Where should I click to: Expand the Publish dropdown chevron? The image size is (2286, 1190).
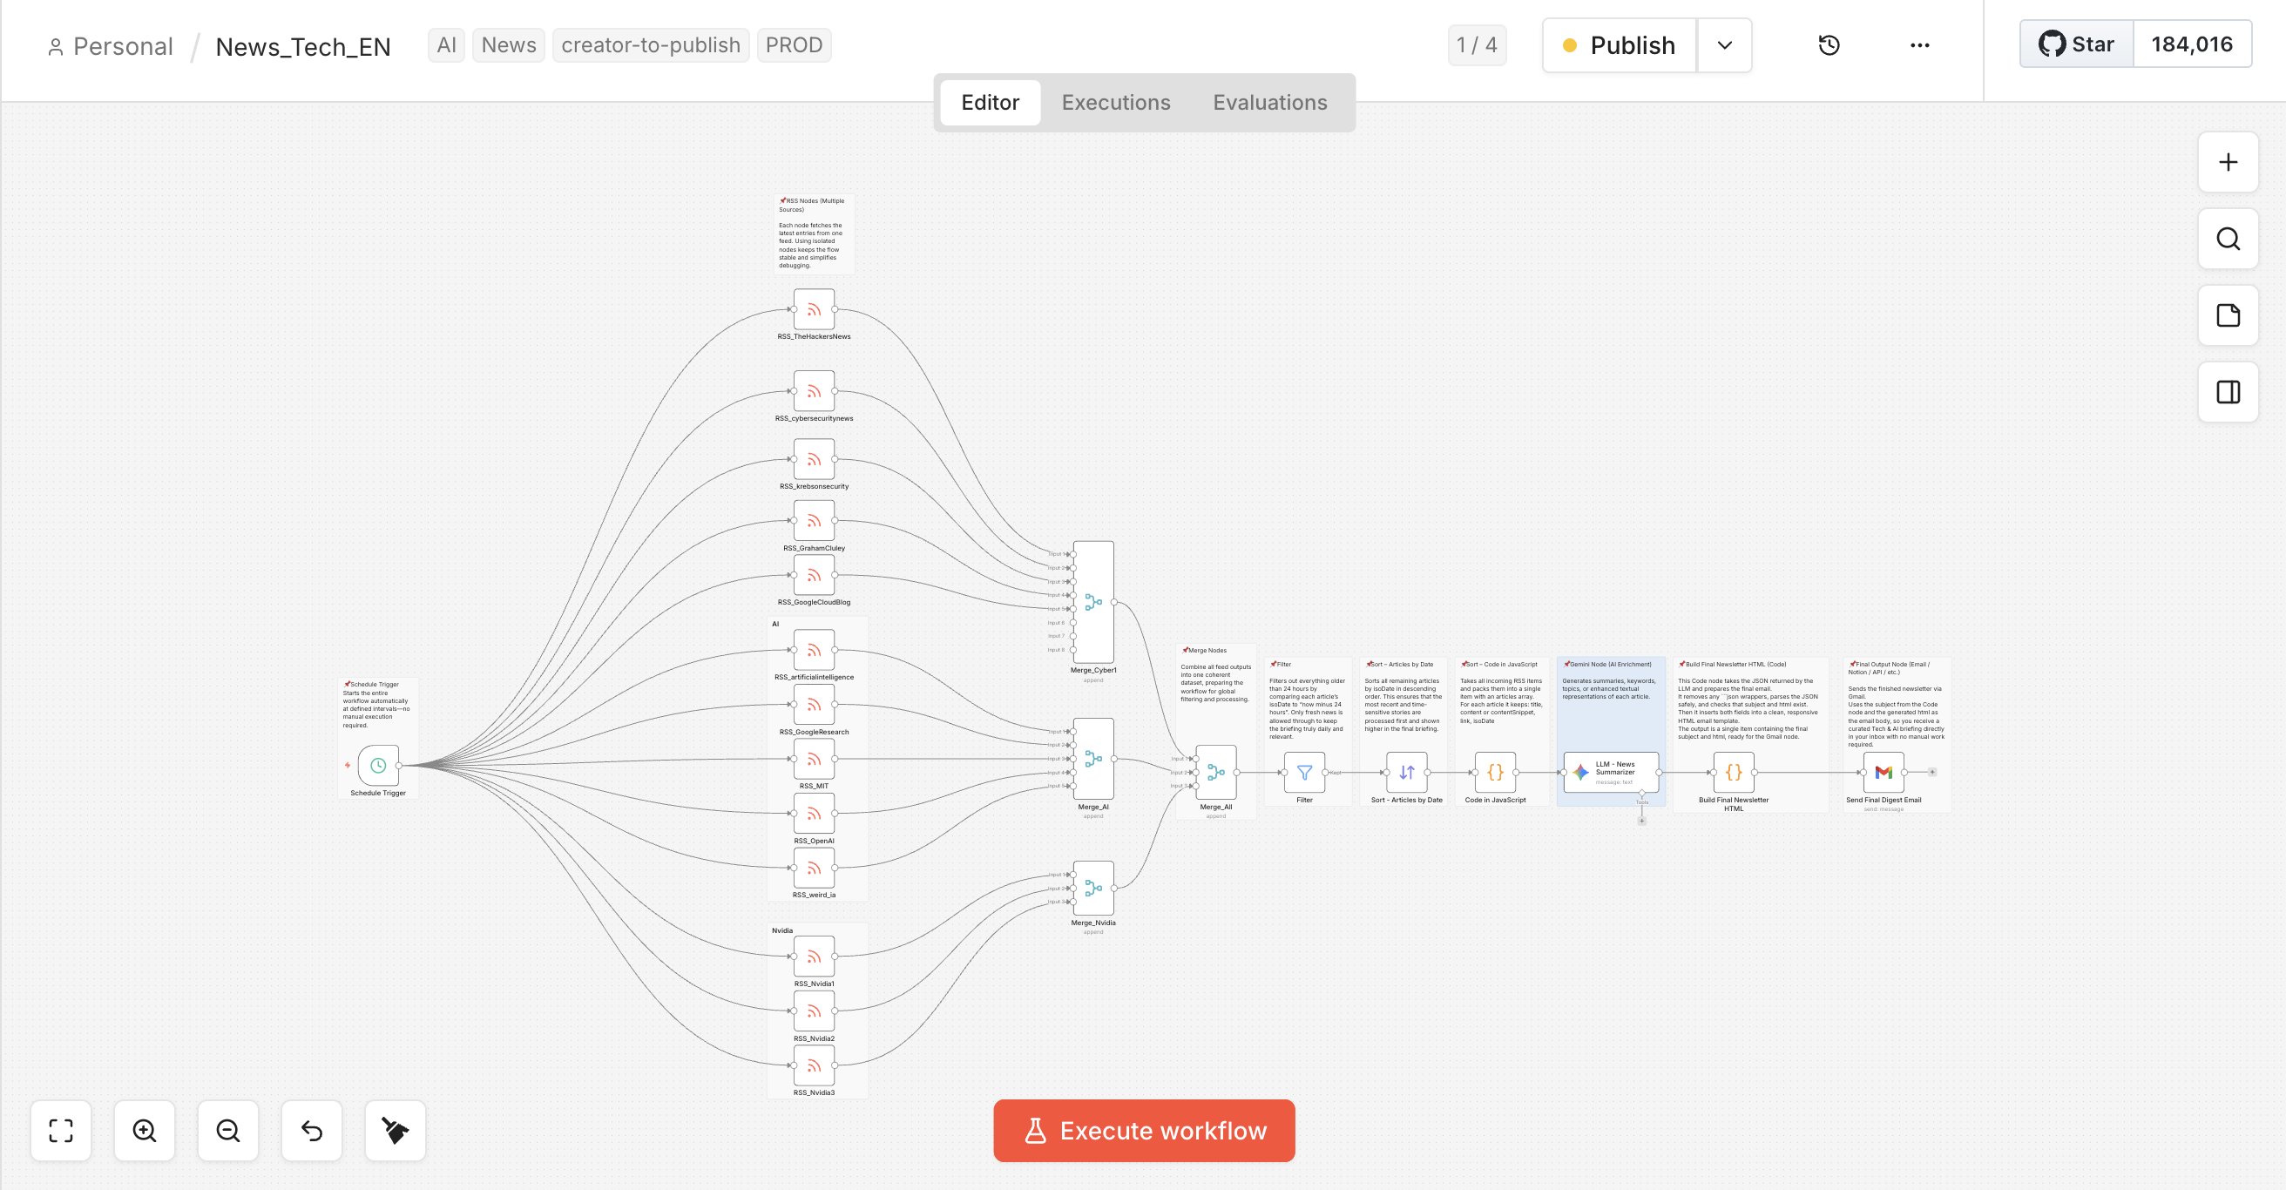click(x=1724, y=45)
